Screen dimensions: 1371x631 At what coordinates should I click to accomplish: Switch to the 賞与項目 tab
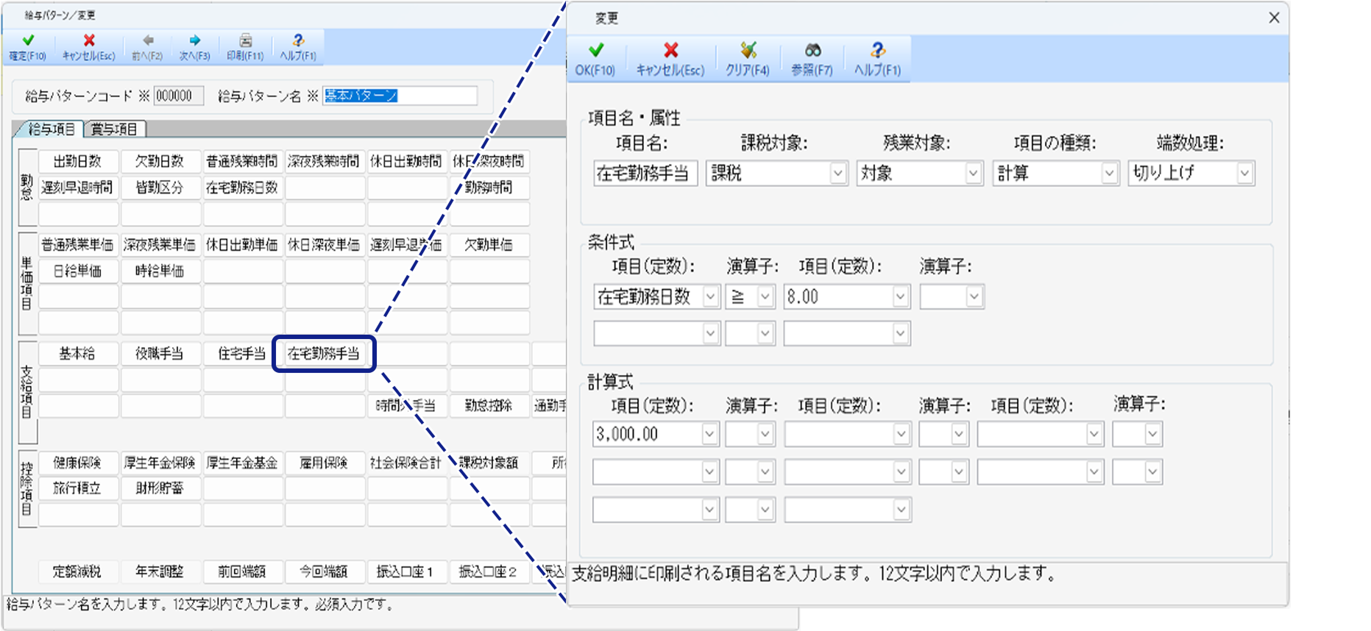coord(114,129)
